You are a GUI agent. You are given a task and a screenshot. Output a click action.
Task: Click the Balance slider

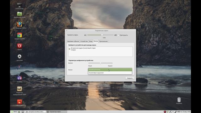100,63
